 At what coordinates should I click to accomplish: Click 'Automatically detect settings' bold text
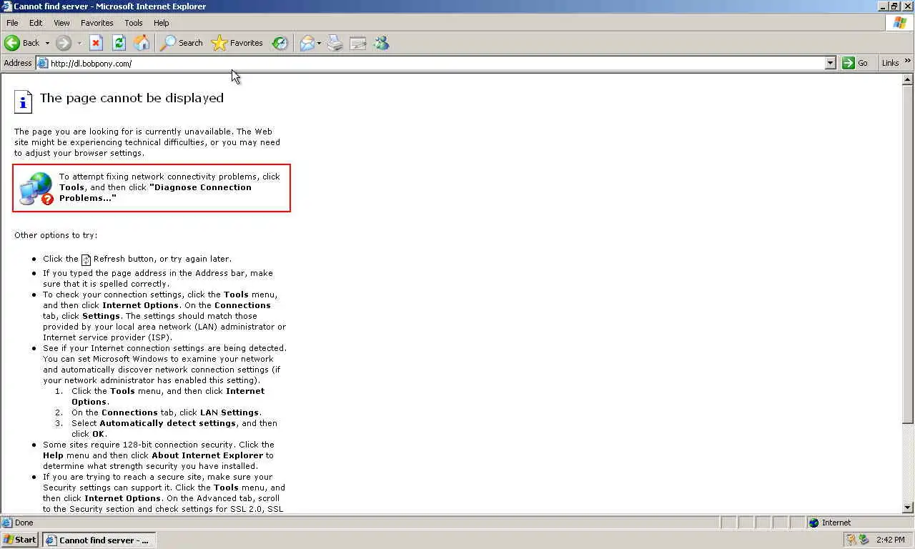[168, 423]
